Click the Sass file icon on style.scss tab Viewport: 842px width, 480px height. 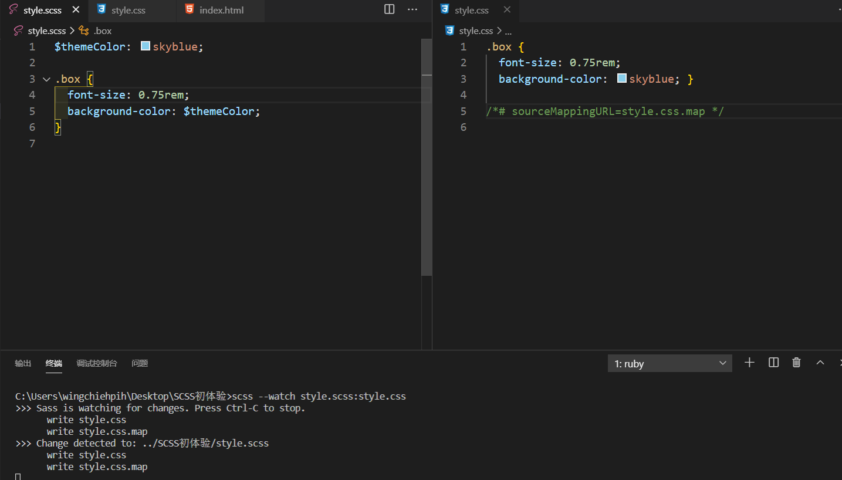pyautogui.click(x=13, y=9)
